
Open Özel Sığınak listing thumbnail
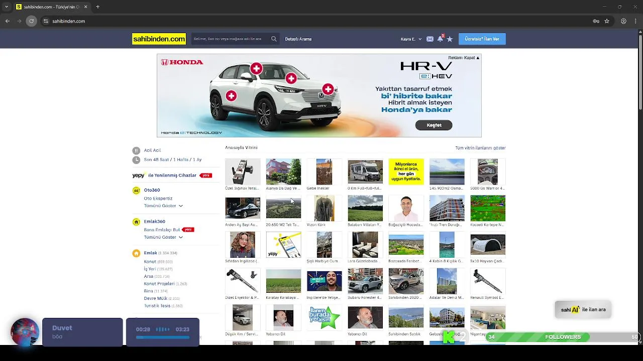243,171
